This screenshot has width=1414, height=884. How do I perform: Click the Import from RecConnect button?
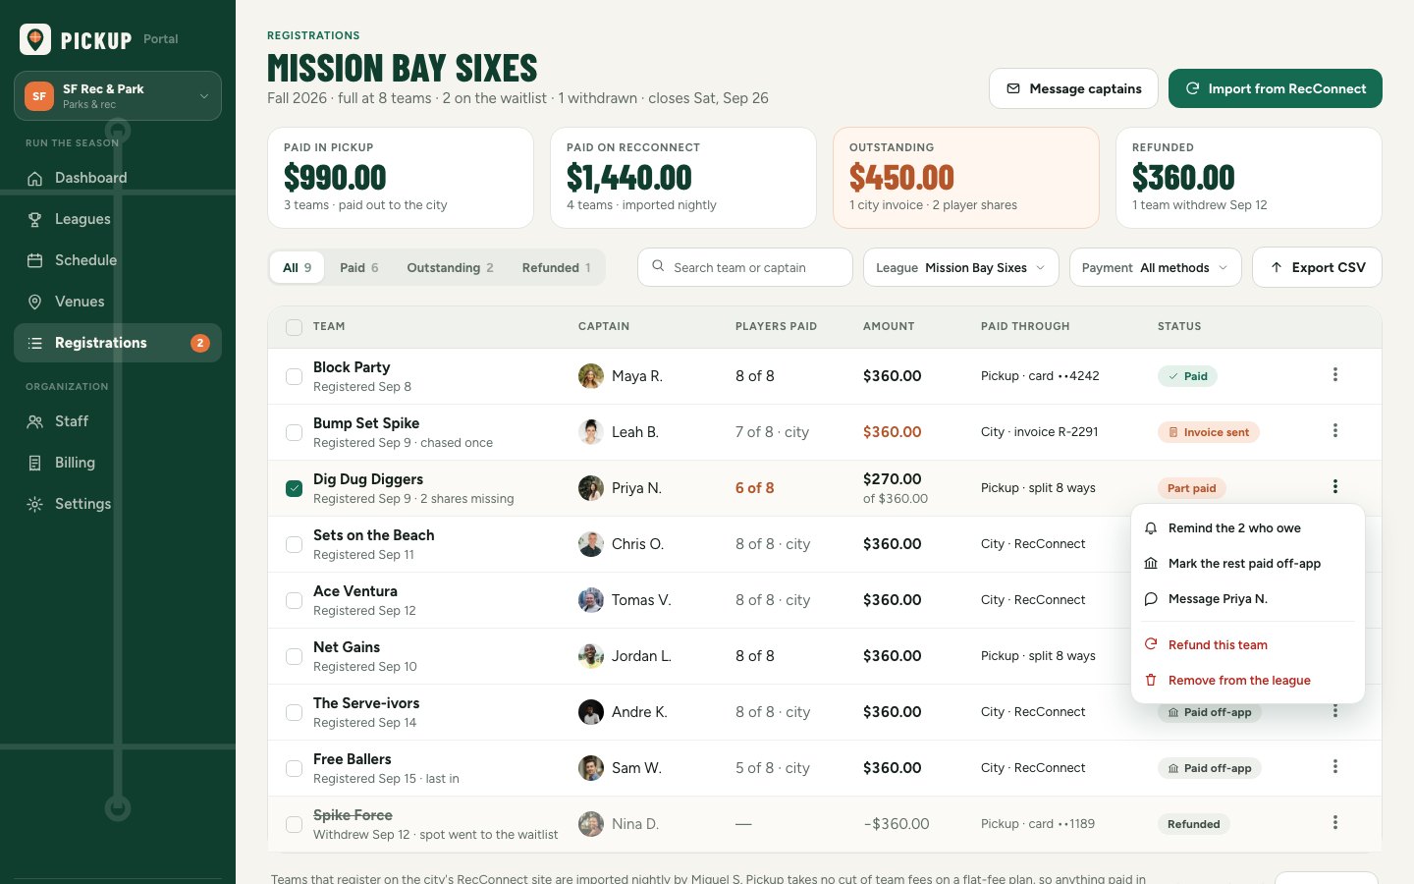[1276, 88]
